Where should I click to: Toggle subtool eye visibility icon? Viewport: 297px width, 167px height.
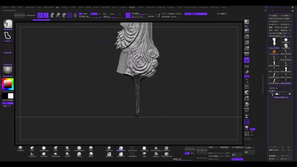(x=290, y=94)
